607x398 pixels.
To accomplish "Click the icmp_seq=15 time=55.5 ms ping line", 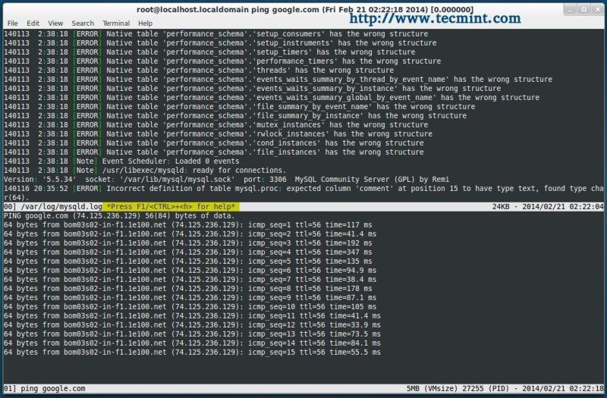I will click(192, 352).
